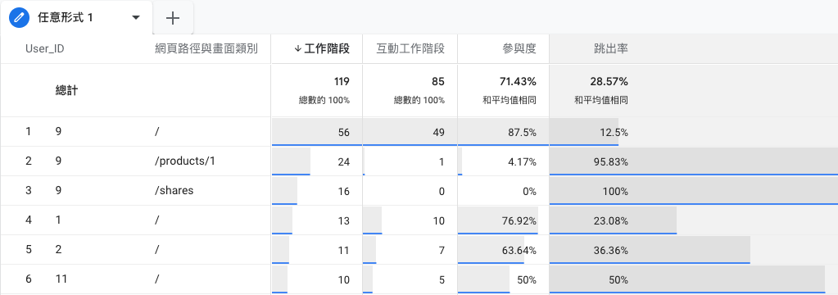This screenshot has width=838, height=295.
Task: Select the 95.83% bounce rate bar
Action: [x=694, y=161]
